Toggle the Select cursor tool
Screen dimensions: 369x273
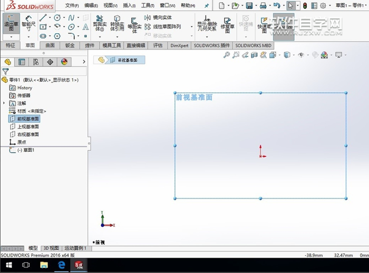(x=291, y=5)
